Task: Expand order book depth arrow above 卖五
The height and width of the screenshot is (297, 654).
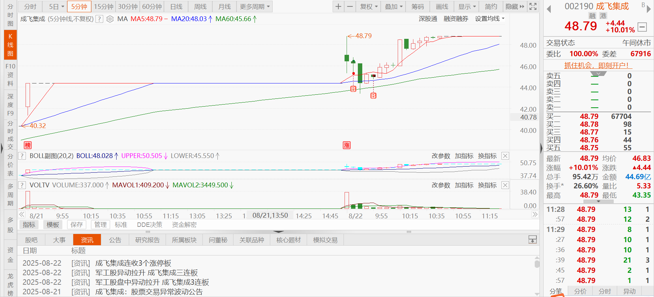Action: coord(598,74)
